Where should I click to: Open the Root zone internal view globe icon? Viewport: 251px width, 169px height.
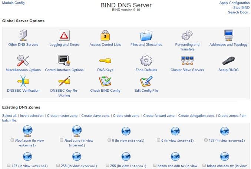[77, 131]
